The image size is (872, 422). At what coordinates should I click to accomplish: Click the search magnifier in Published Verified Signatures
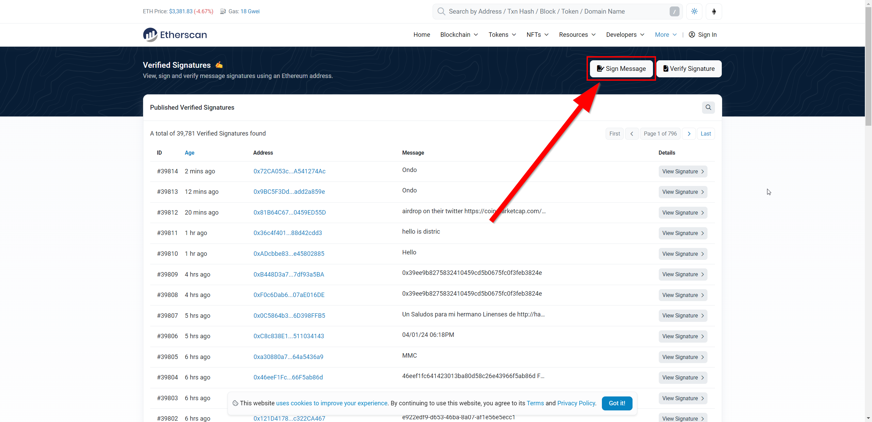click(x=708, y=108)
